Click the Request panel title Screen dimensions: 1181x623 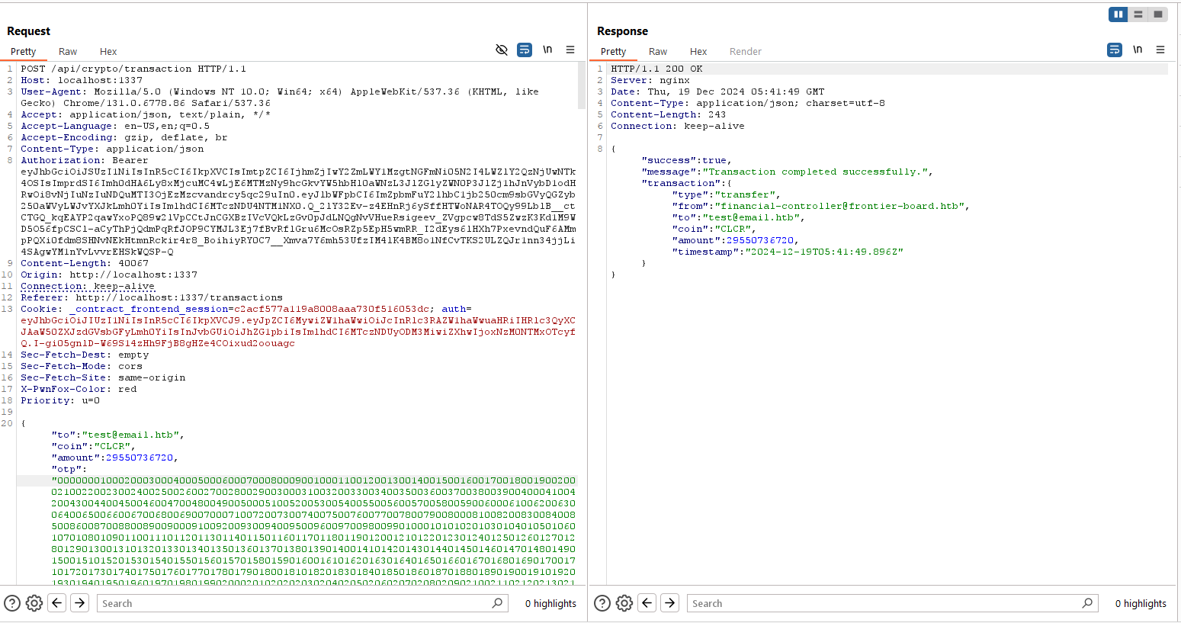[x=29, y=31]
